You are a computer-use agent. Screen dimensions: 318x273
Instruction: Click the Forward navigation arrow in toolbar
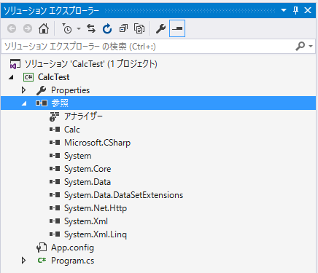tap(28, 28)
